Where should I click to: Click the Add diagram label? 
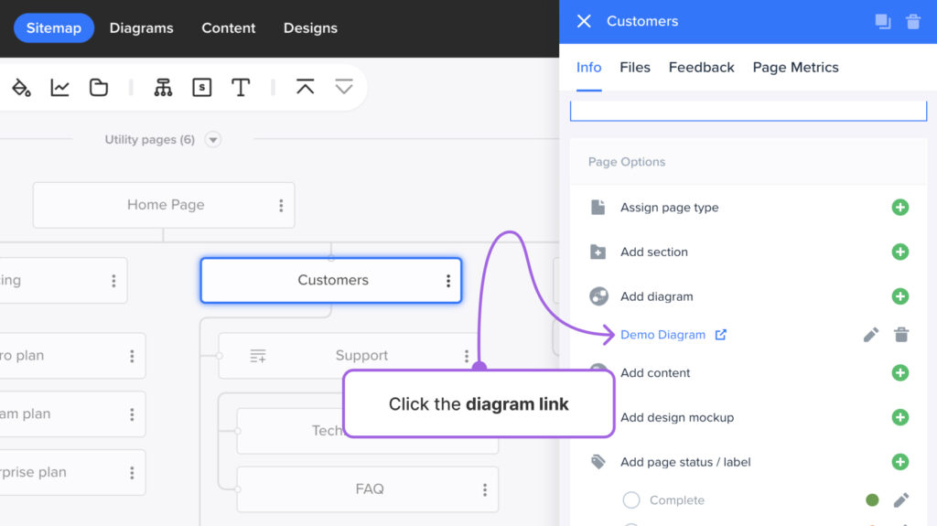pyautogui.click(x=657, y=296)
